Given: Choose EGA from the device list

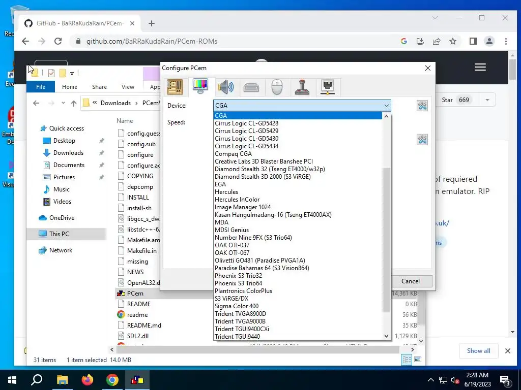Looking at the screenshot, I should 298,184.
